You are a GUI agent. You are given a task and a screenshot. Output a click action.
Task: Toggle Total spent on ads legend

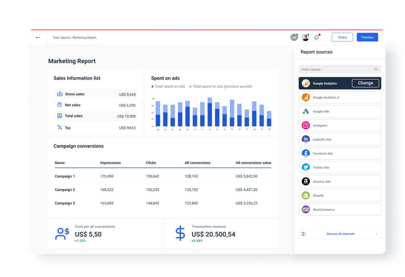click(x=168, y=86)
